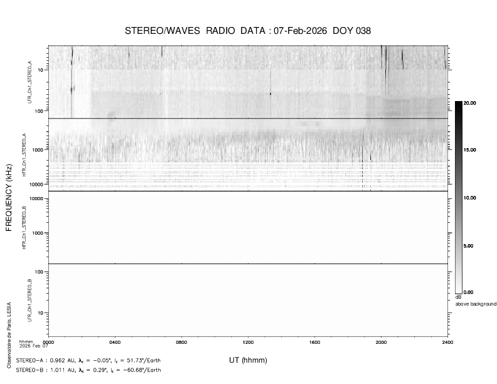Image resolution: width=497 pixels, height=384 pixels.
Task: Click the empty STEREO-B HFR panel
Action: point(248,228)
